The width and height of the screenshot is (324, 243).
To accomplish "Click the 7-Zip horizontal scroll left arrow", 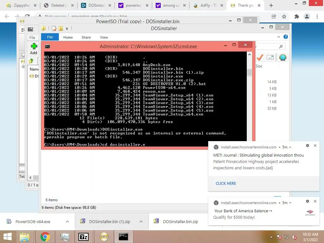I will tap(30, 178).
